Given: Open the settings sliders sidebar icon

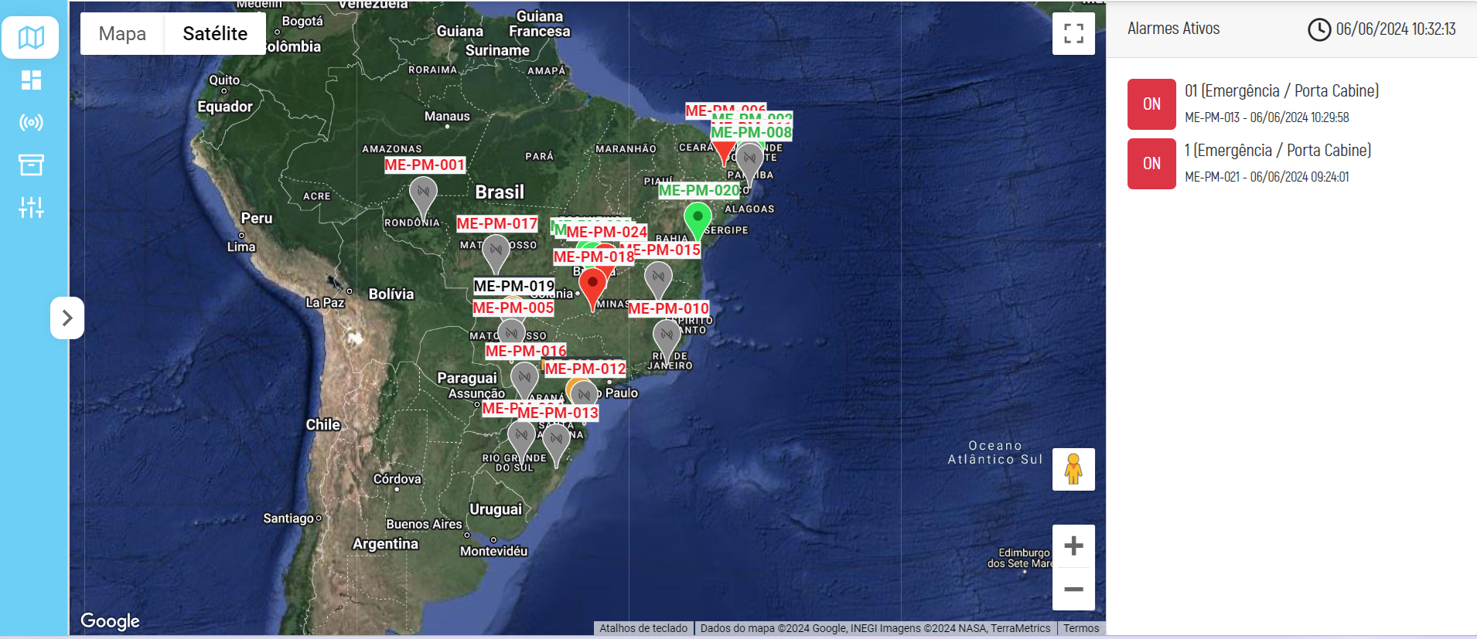Looking at the screenshot, I should click(31, 207).
